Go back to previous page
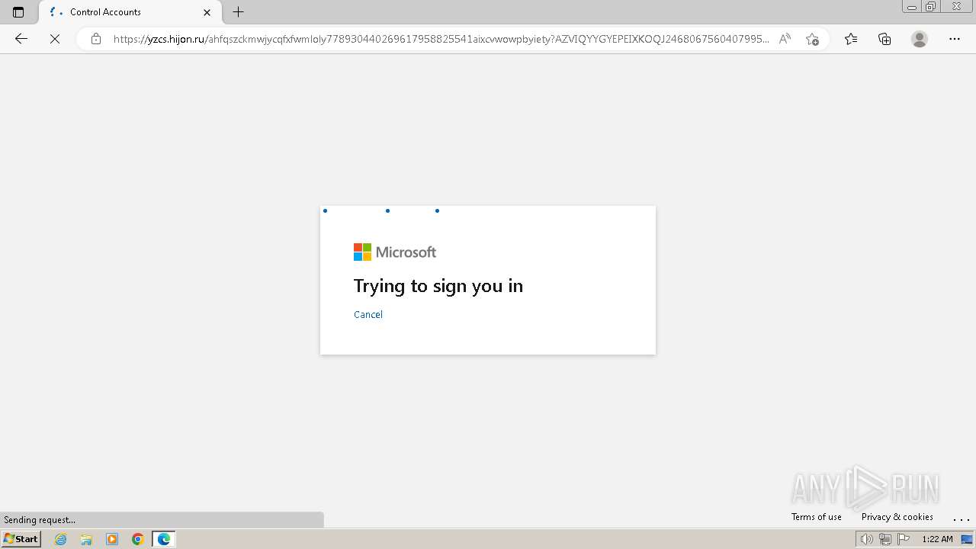 (21, 39)
